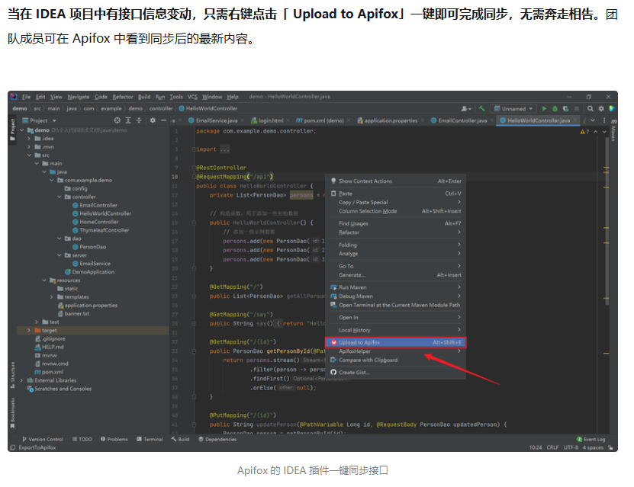The width and height of the screenshot is (634, 487).
Task: Click the editor tabs more options icon
Action: [x=604, y=120]
